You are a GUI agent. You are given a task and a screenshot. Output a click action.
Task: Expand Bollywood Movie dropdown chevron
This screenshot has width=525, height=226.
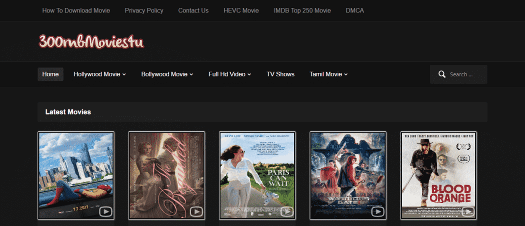click(x=191, y=74)
